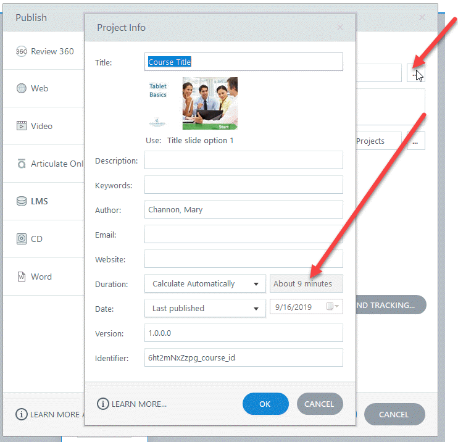Image resolution: width=458 pixels, height=442 pixels.
Task: Click OK in Project Info dialog
Action: coord(265,404)
